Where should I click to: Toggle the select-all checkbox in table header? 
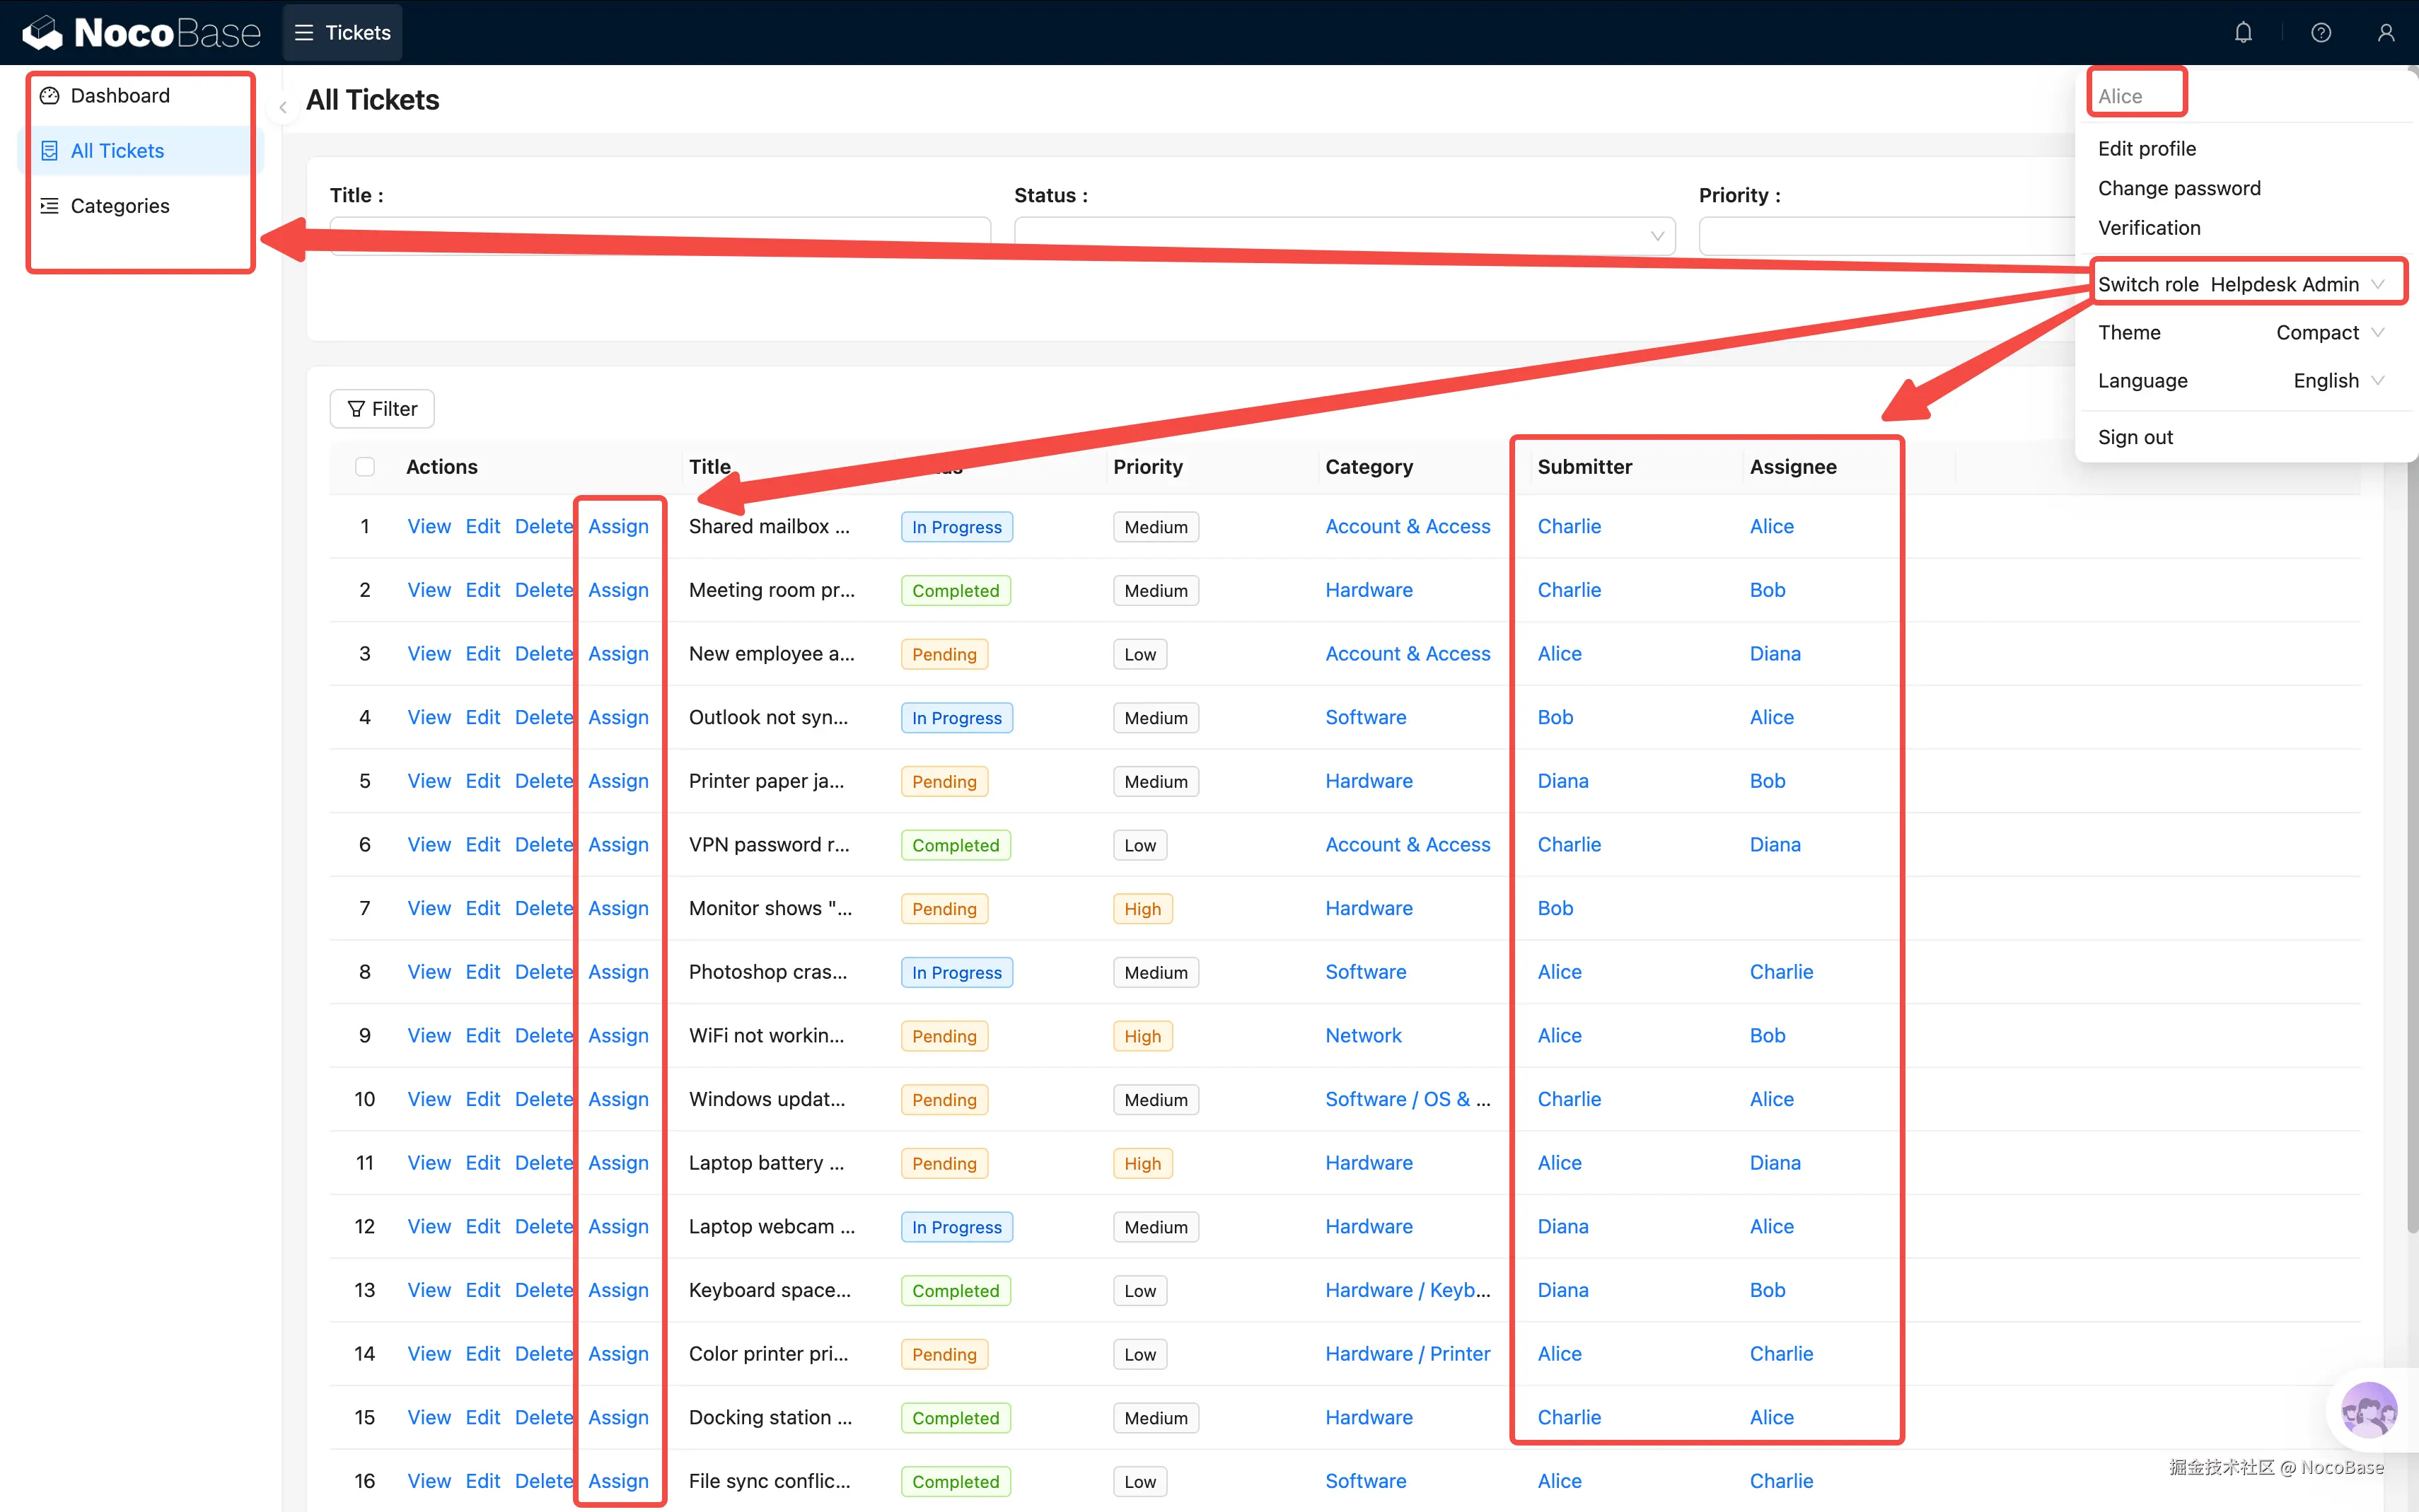pyautogui.click(x=365, y=467)
